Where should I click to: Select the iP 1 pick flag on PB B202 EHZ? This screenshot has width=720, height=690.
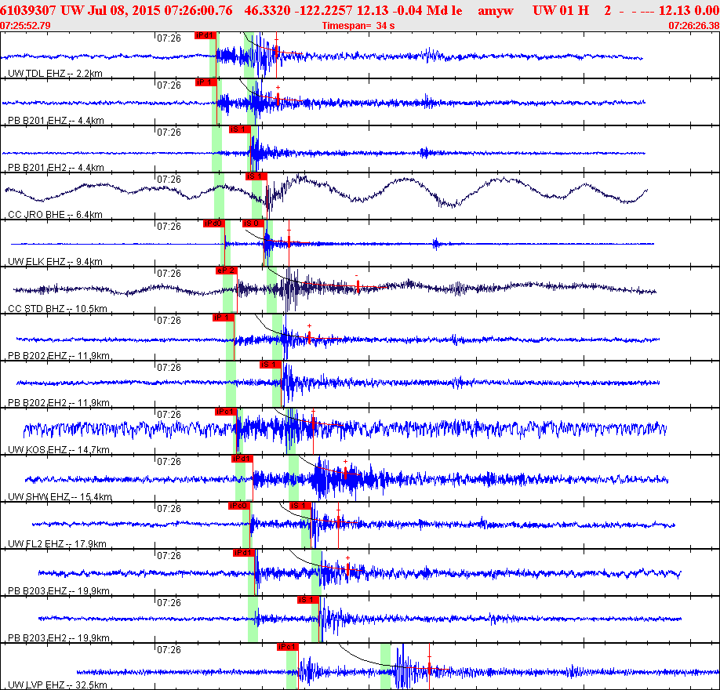(x=224, y=318)
